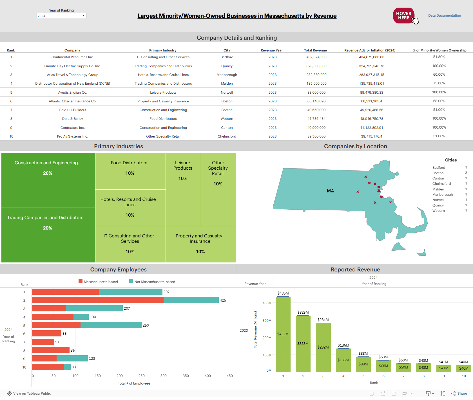473x400 pixels.
Task: Click the $435M revenue bar for rank 1
Action: [283, 334]
